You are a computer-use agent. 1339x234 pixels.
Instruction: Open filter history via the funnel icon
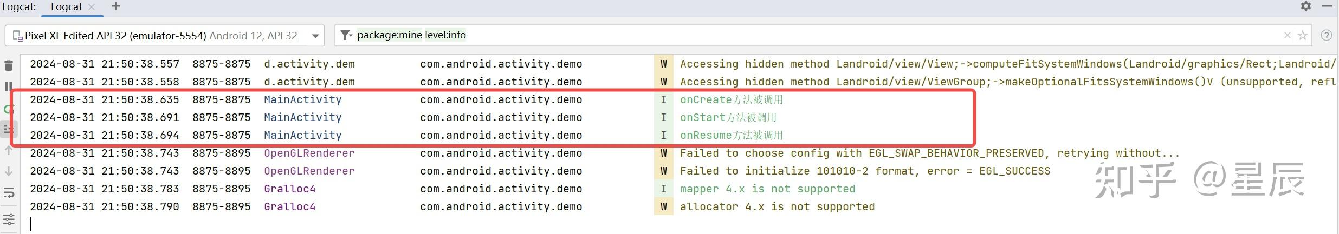(x=345, y=35)
